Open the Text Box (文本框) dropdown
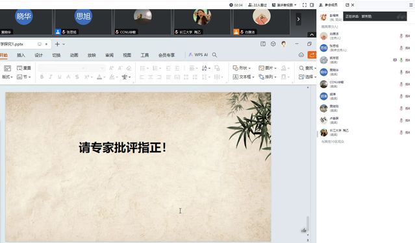The image size is (415, 243). 244,77
